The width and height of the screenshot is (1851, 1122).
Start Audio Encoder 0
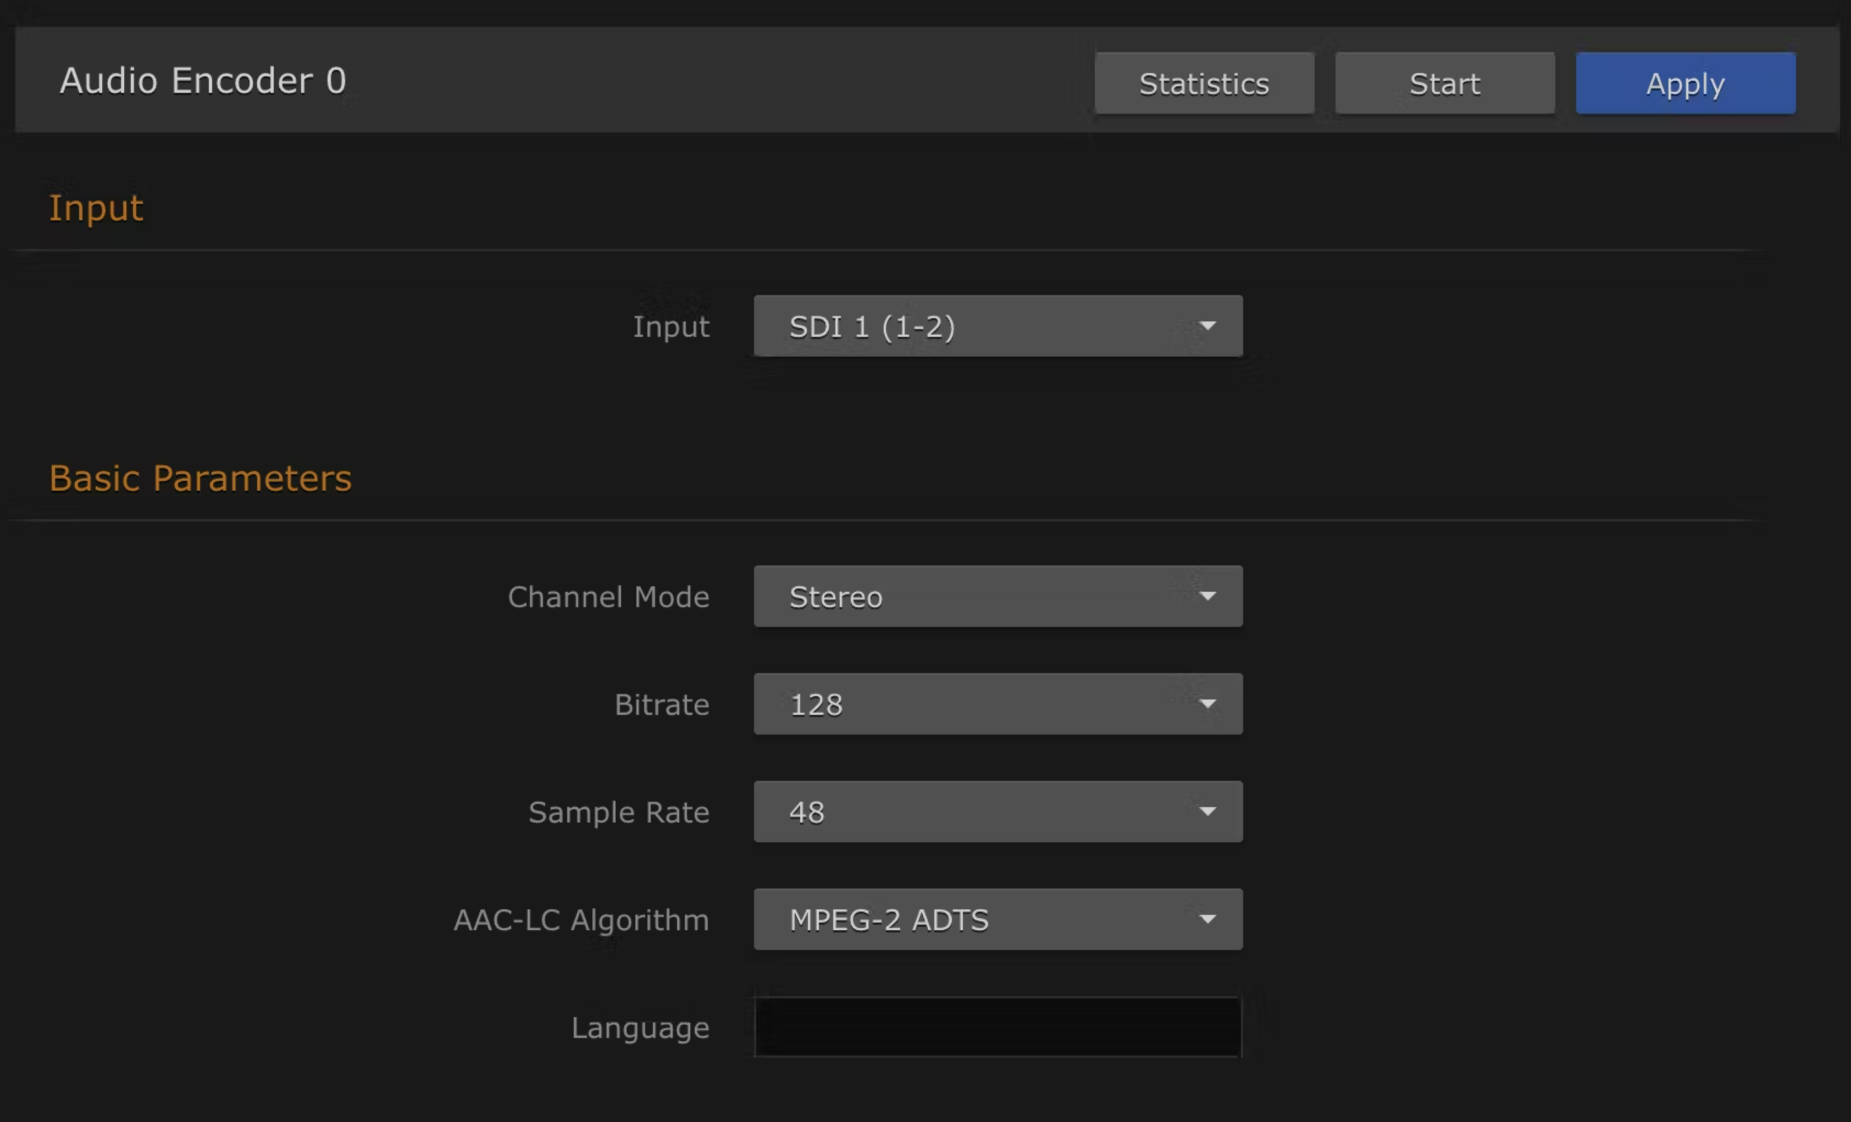coord(1445,84)
